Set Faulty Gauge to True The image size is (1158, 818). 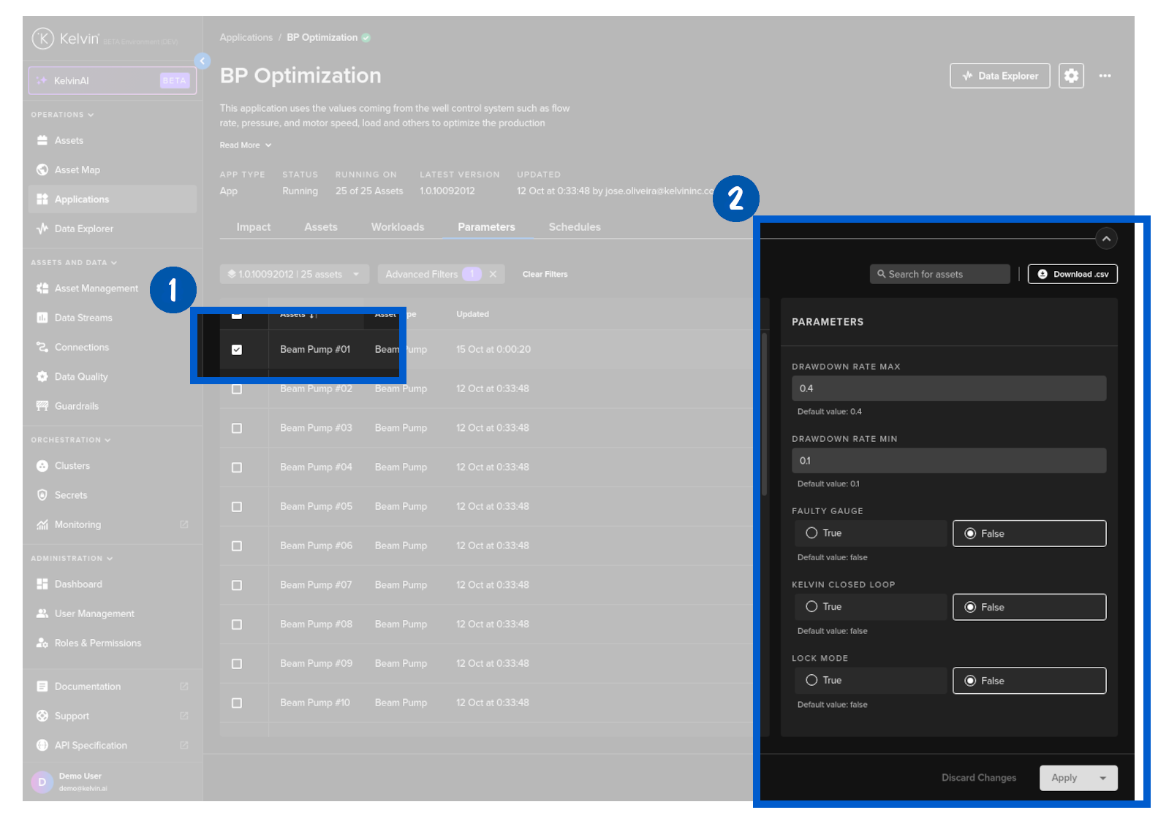coord(812,533)
